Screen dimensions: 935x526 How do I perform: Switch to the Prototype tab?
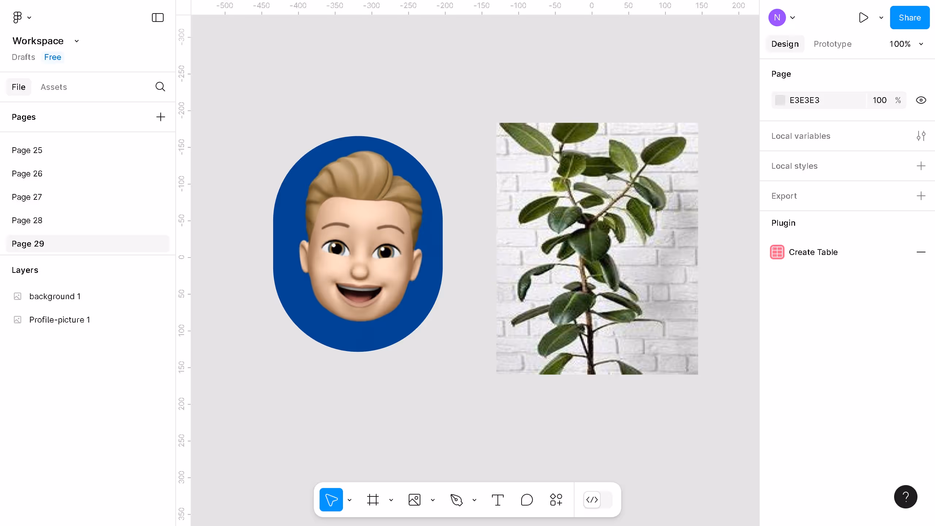click(832, 44)
